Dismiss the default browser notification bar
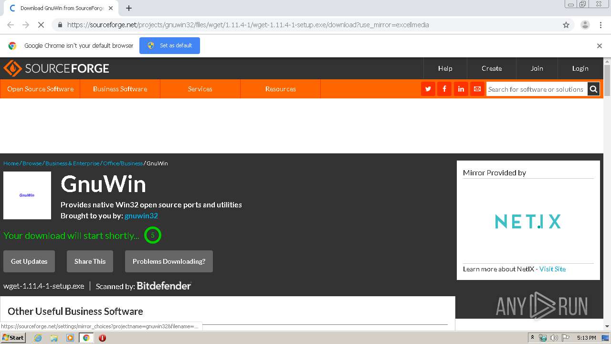This screenshot has width=611, height=344. tap(600, 46)
